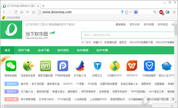Viewport: 178px width, 108px height.
Task: Reload the page with refresh icon
Action: pyautogui.click(x=16, y=12)
